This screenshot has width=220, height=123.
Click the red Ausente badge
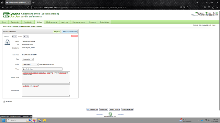(74, 36)
